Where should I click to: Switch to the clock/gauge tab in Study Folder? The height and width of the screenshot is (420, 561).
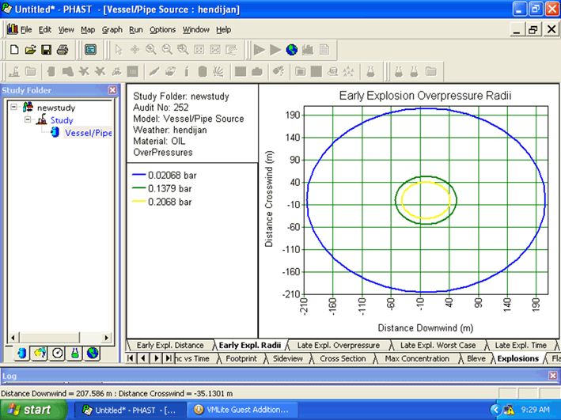(58, 353)
